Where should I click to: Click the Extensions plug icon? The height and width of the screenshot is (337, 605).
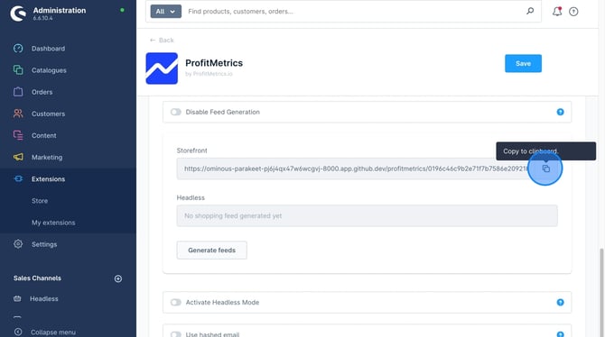click(18, 178)
